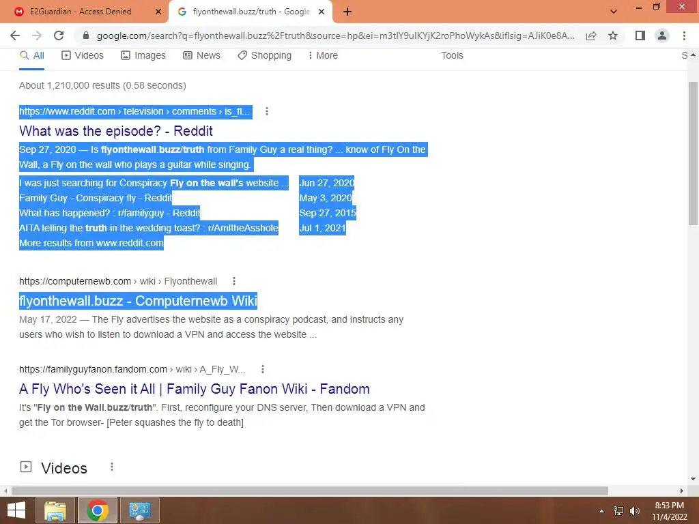Open 'What has happened? : r/familyguy' sublink
This screenshot has width=699, height=524.
point(110,213)
